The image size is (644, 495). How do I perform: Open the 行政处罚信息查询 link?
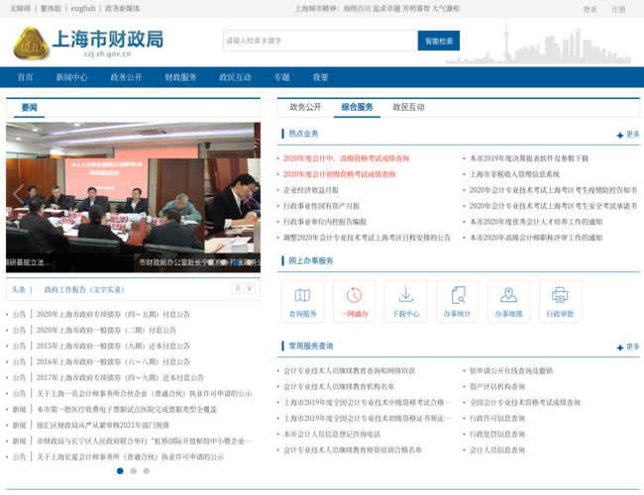[x=497, y=435]
